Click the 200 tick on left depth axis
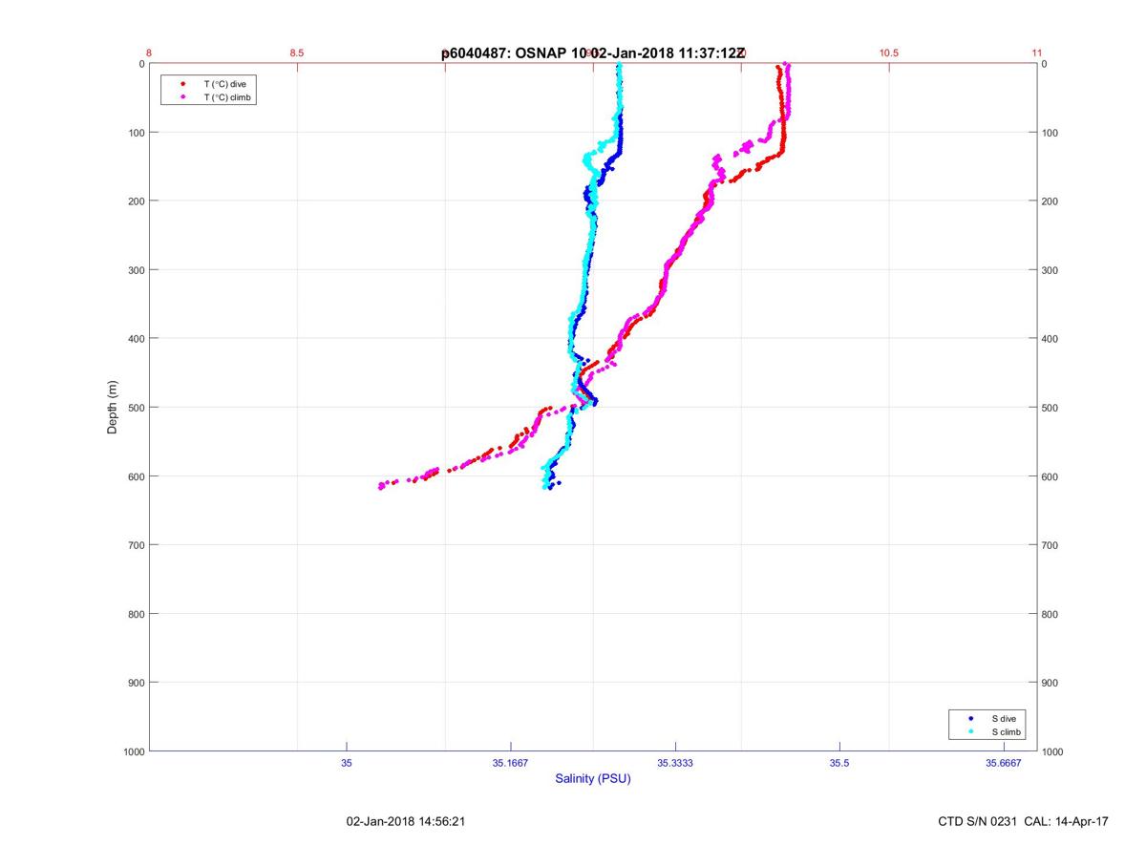Screen dimensions: 1146x845 [135, 201]
